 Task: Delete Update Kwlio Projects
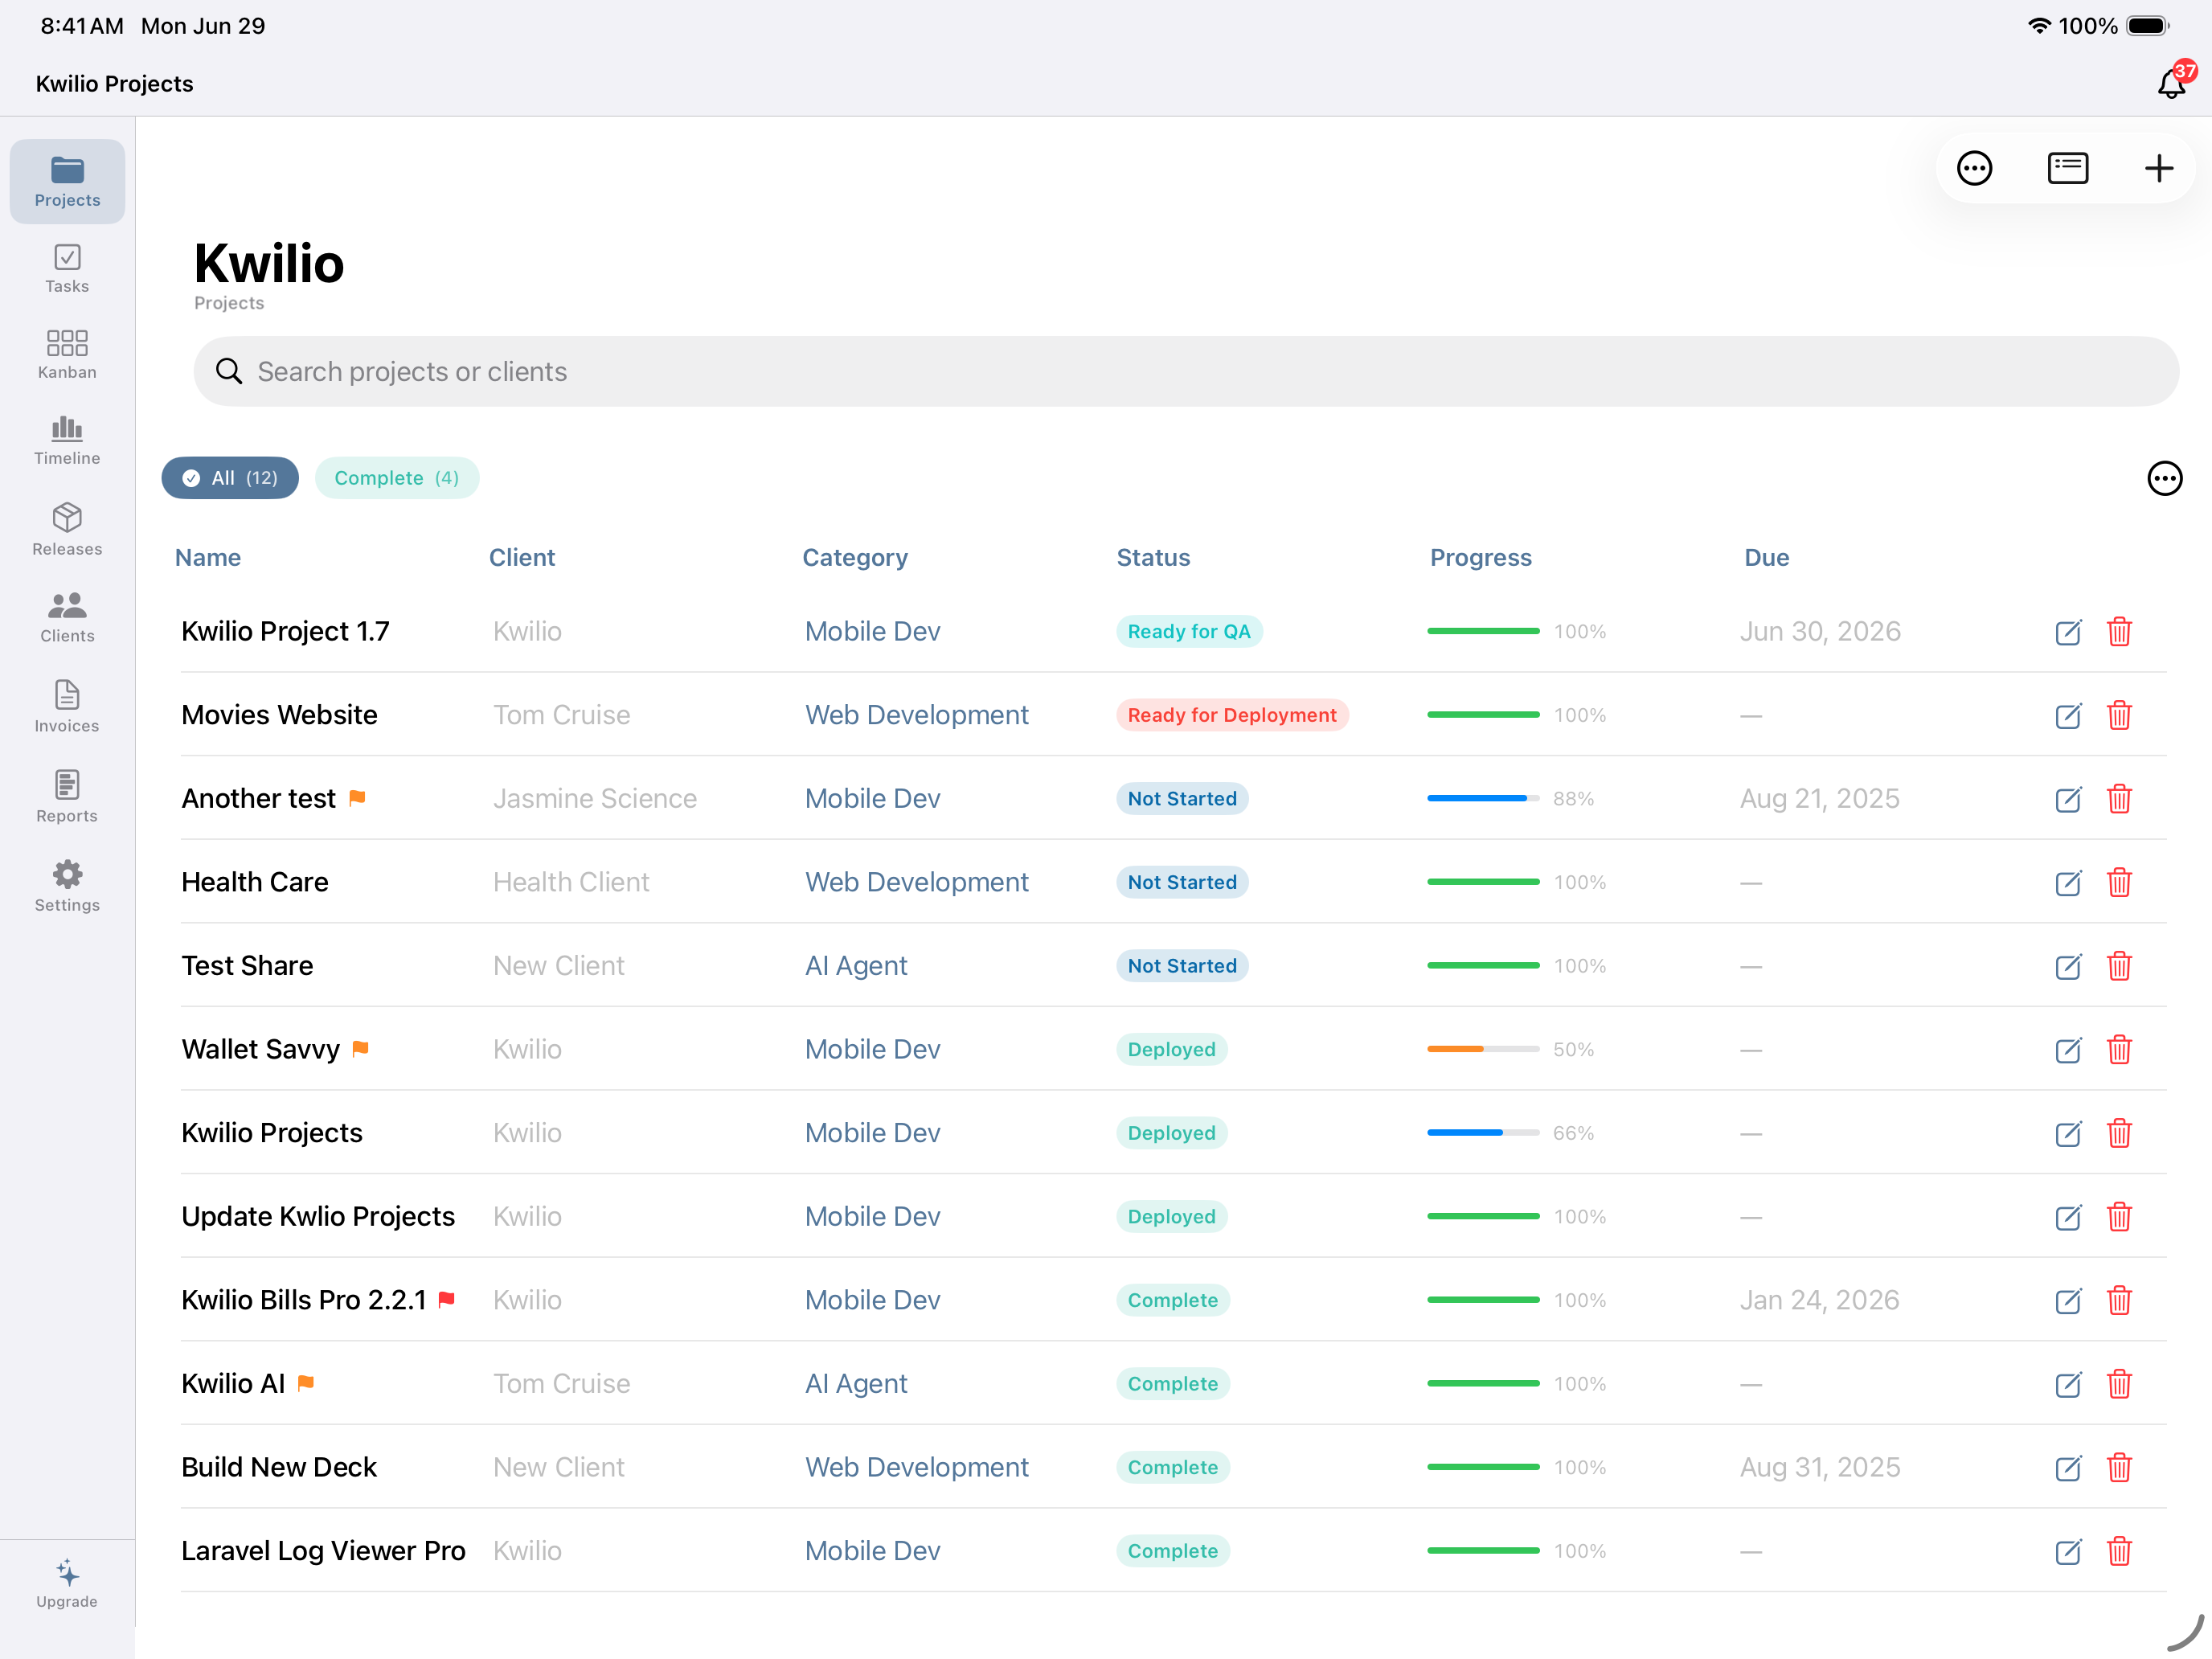[x=2119, y=1217]
